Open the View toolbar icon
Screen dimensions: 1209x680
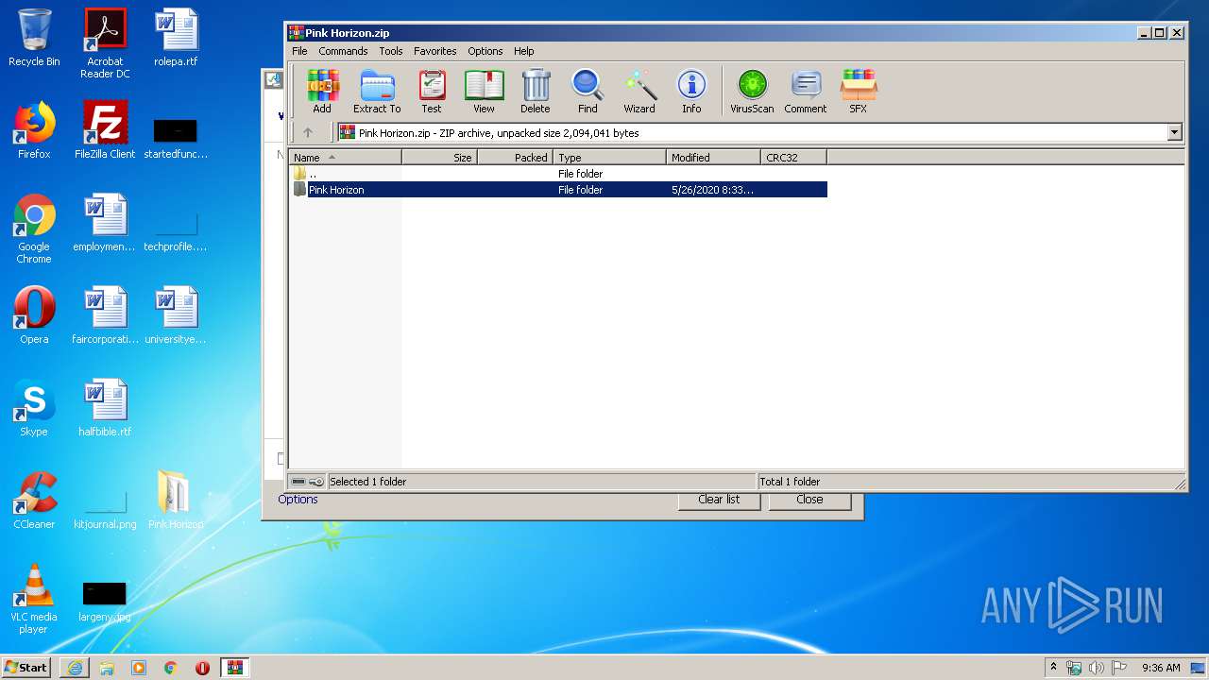(484, 92)
